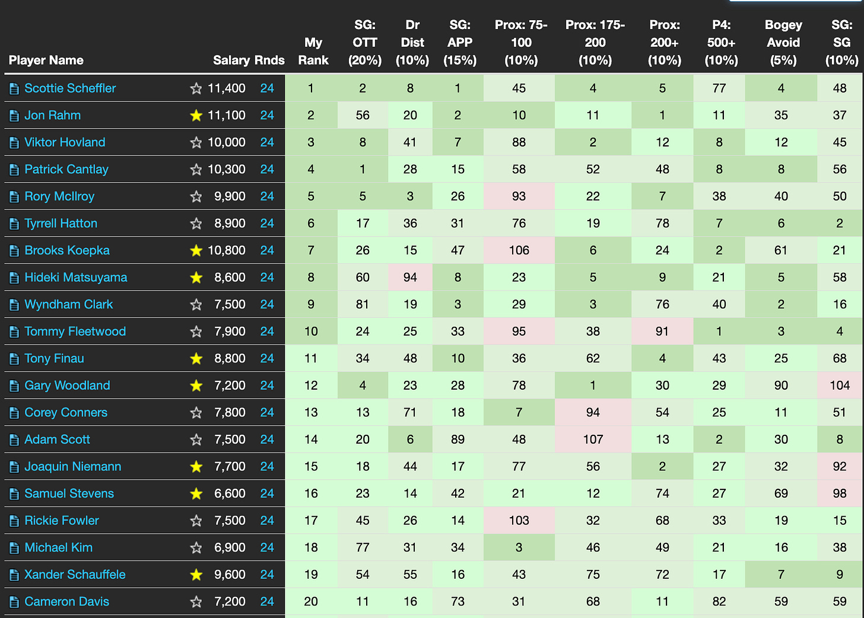This screenshot has width=864, height=618.
Task: Sort by SG: APP (15%) column
Action: pos(460,43)
